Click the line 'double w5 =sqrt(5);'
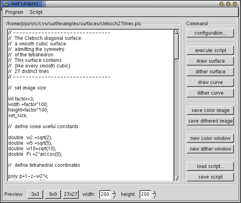The width and height of the screenshot is (241, 203). [x=30, y=143]
